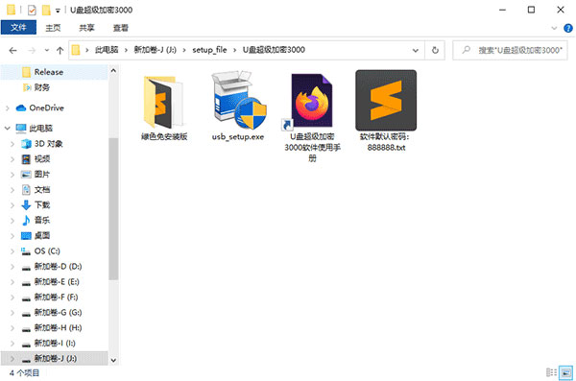Viewport: 576px width, 381px height.
Task: Click the 桌面 desktop icon
Action: 26,236
